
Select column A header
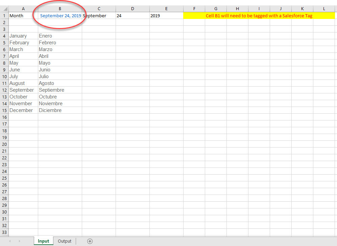point(23,9)
